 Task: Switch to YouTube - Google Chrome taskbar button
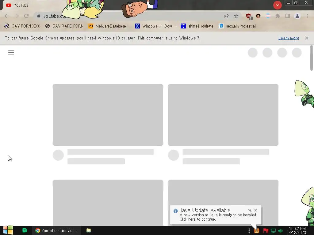tap(57, 230)
